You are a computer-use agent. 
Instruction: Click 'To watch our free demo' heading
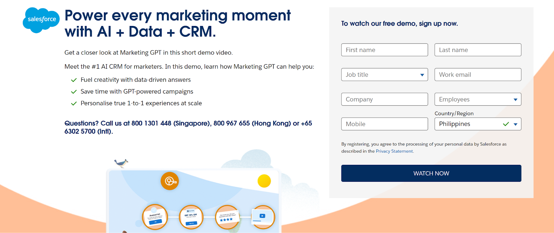tap(400, 24)
